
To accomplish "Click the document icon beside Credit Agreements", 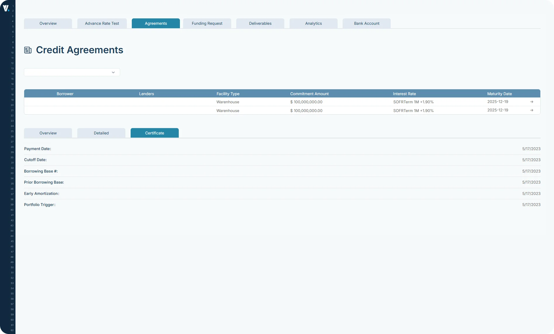I will (28, 50).
